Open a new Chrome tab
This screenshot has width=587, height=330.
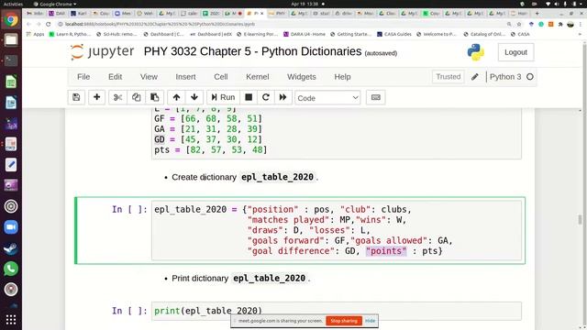click(x=537, y=13)
